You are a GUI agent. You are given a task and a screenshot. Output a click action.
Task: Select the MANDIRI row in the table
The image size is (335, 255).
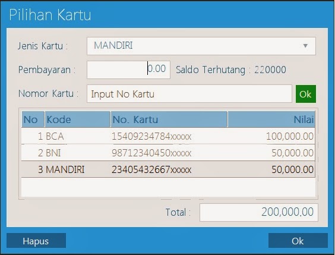click(x=168, y=169)
